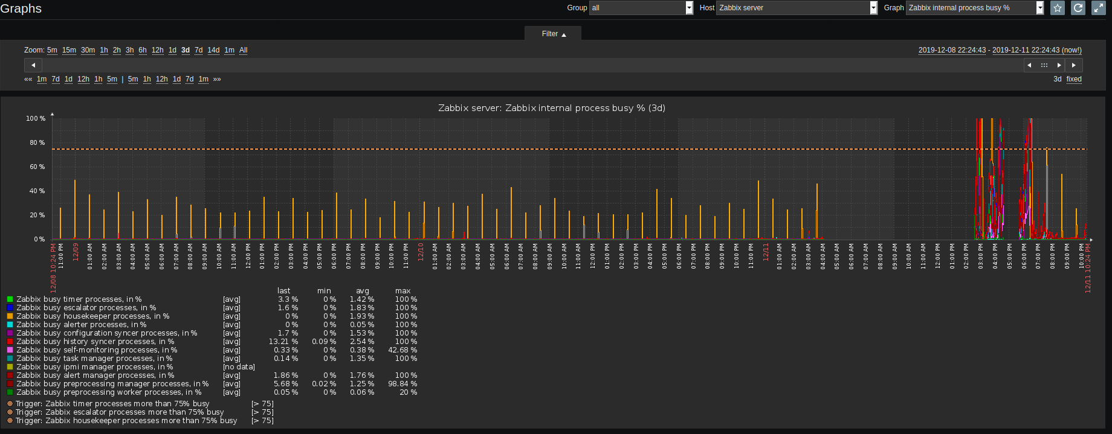Add graph to favourites with star icon

(x=1057, y=8)
